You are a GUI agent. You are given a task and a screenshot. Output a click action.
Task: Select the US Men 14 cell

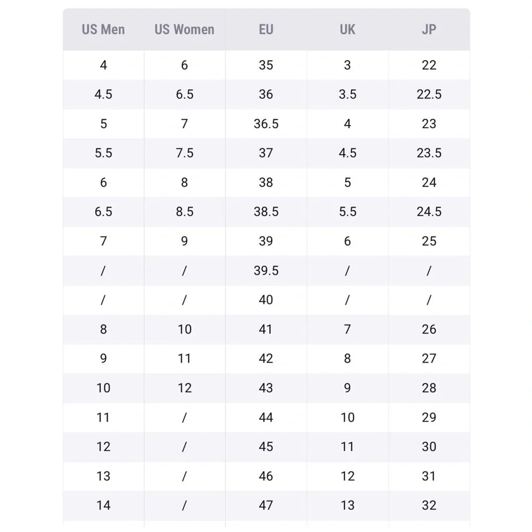(103, 505)
